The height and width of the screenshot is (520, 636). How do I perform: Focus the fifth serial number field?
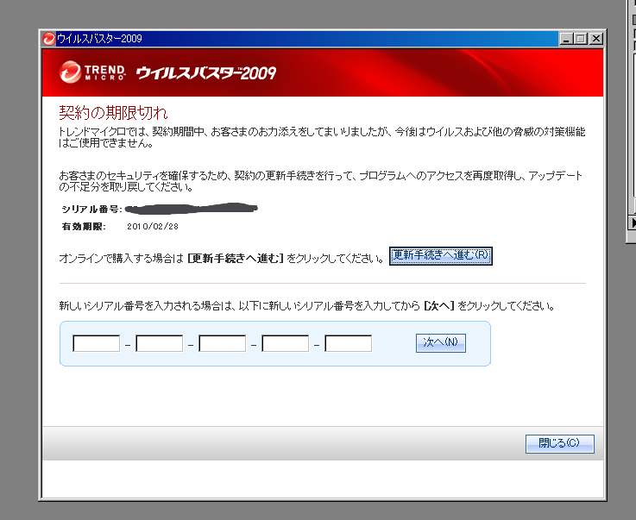349,343
